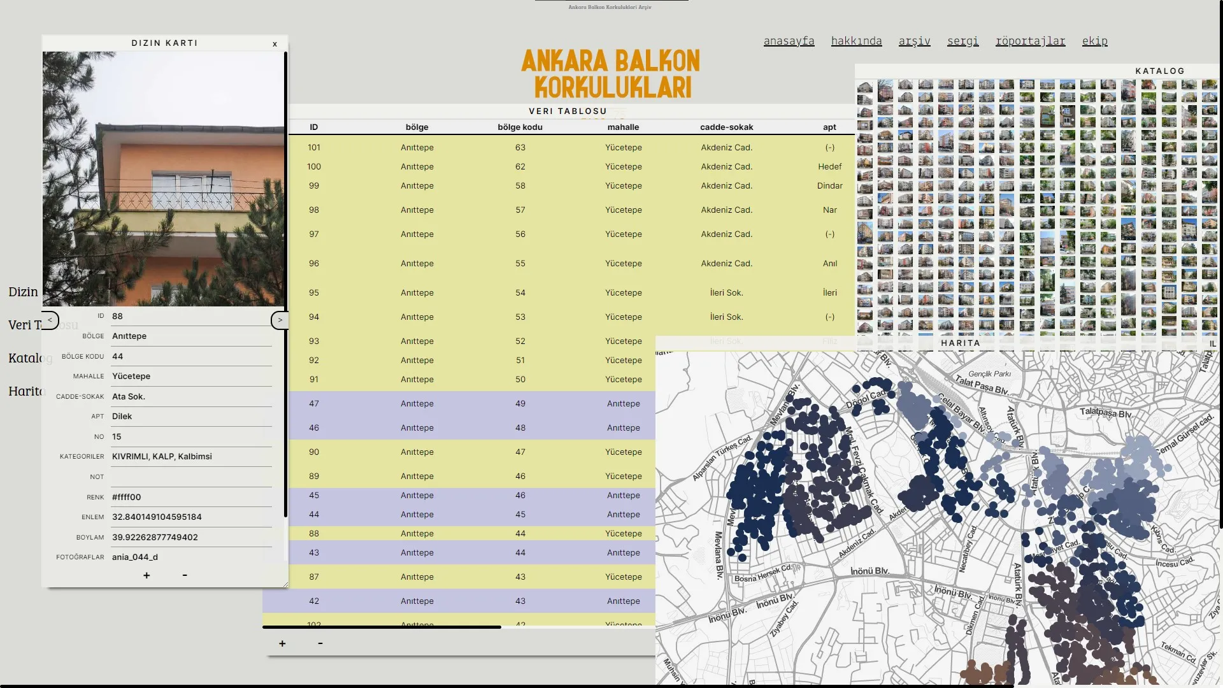Image resolution: width=1223 pixels, height=688 pixels.
Task: Open the ekip page
Action: point(1094,41)
